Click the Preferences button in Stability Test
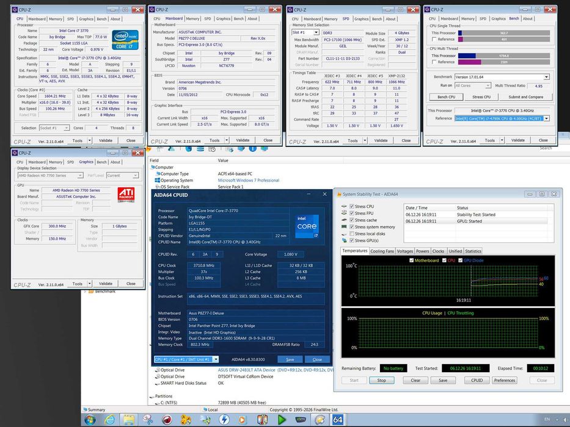Image resolution: width=570 pixels, height=427 pixels. pyautogui.click(x=505, y=381)
